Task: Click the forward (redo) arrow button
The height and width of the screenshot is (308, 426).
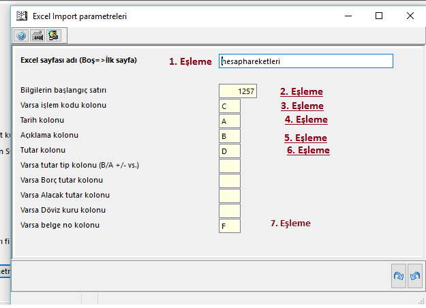Action: 398,276
